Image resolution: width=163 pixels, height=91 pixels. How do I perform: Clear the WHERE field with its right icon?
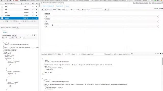157,21
